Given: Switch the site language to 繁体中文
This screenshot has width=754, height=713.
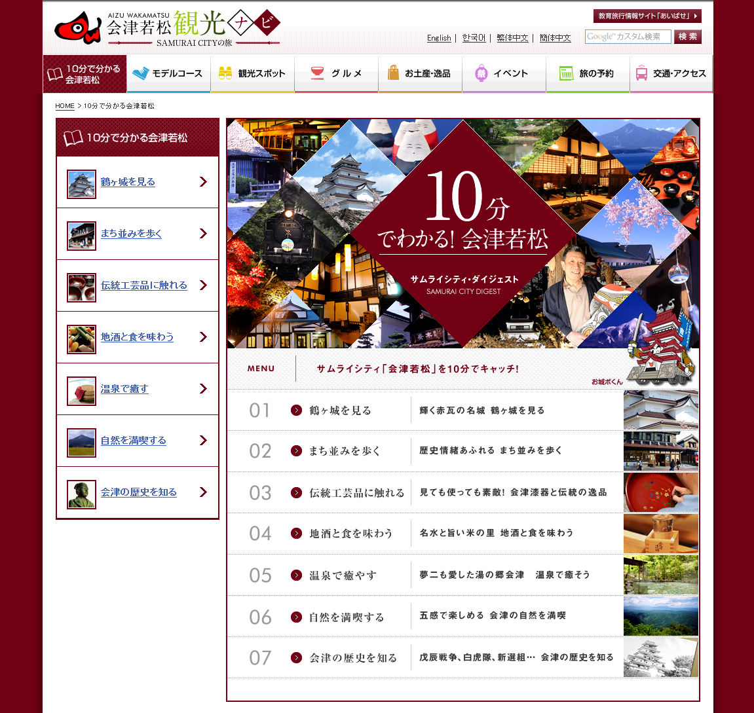Looking at the screenshot, I should pos(512,38).
